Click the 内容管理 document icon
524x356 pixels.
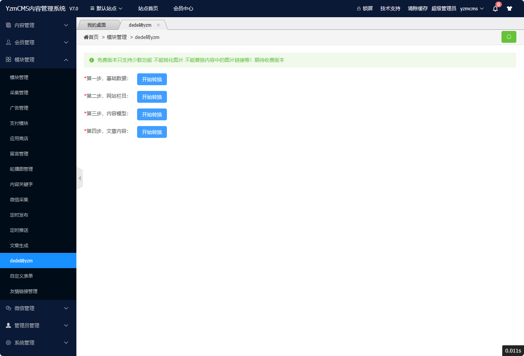pos(8,25)
